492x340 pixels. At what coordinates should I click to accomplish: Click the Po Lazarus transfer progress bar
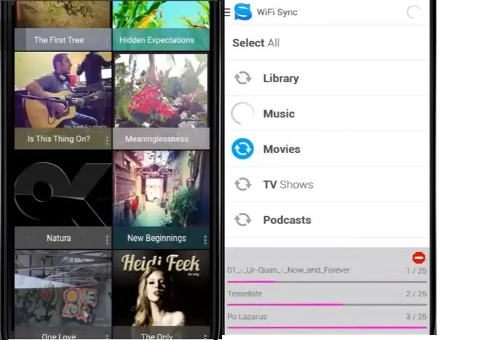tap(327, 327)
